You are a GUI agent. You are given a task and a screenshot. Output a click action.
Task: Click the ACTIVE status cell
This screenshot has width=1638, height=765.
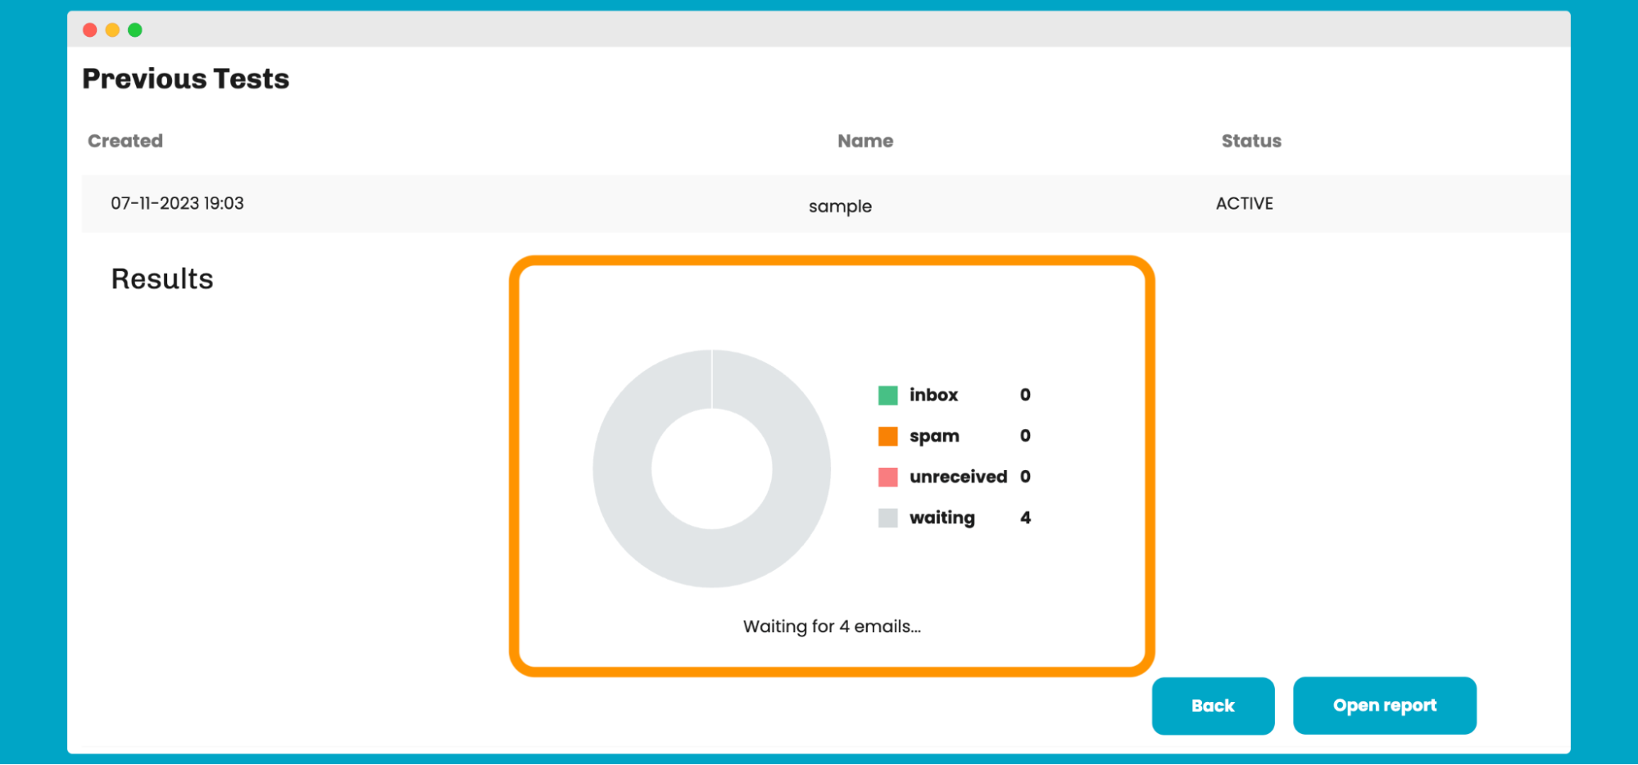[1244, 203]
